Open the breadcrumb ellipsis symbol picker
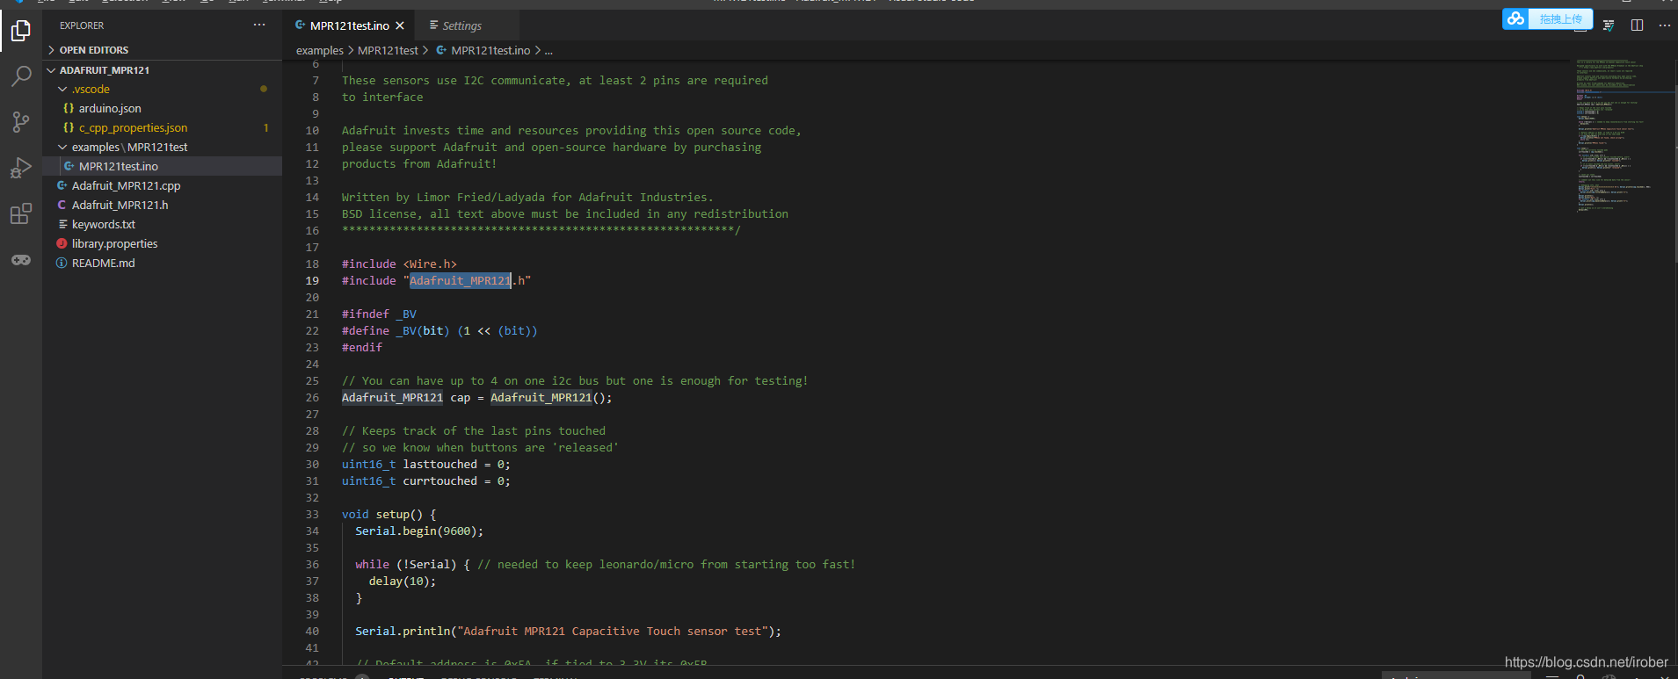Viewport: 1678px width, 679px height. [549, 51]
